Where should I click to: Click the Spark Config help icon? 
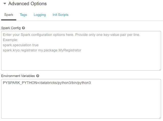coord(23,28)
